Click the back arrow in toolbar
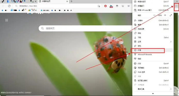This screenshot has width=179, height=96. tap(3, 6)
